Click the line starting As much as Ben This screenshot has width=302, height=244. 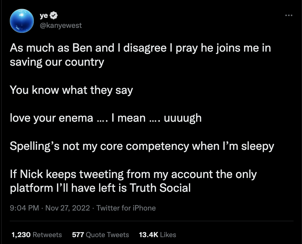coord(140,48)
